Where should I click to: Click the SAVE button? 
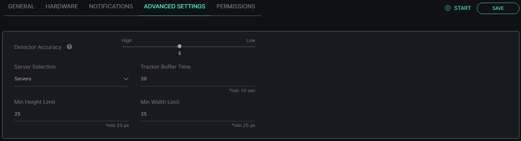[x=498, y=8]
